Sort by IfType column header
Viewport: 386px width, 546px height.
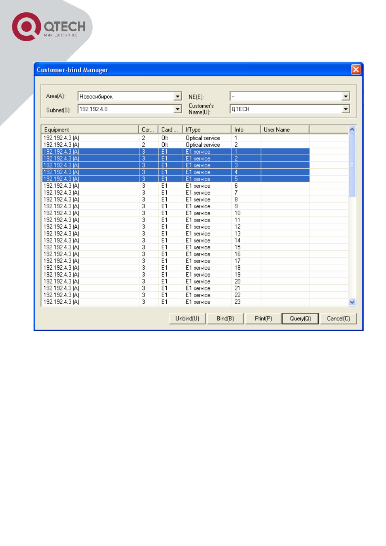tap(207, 129)
